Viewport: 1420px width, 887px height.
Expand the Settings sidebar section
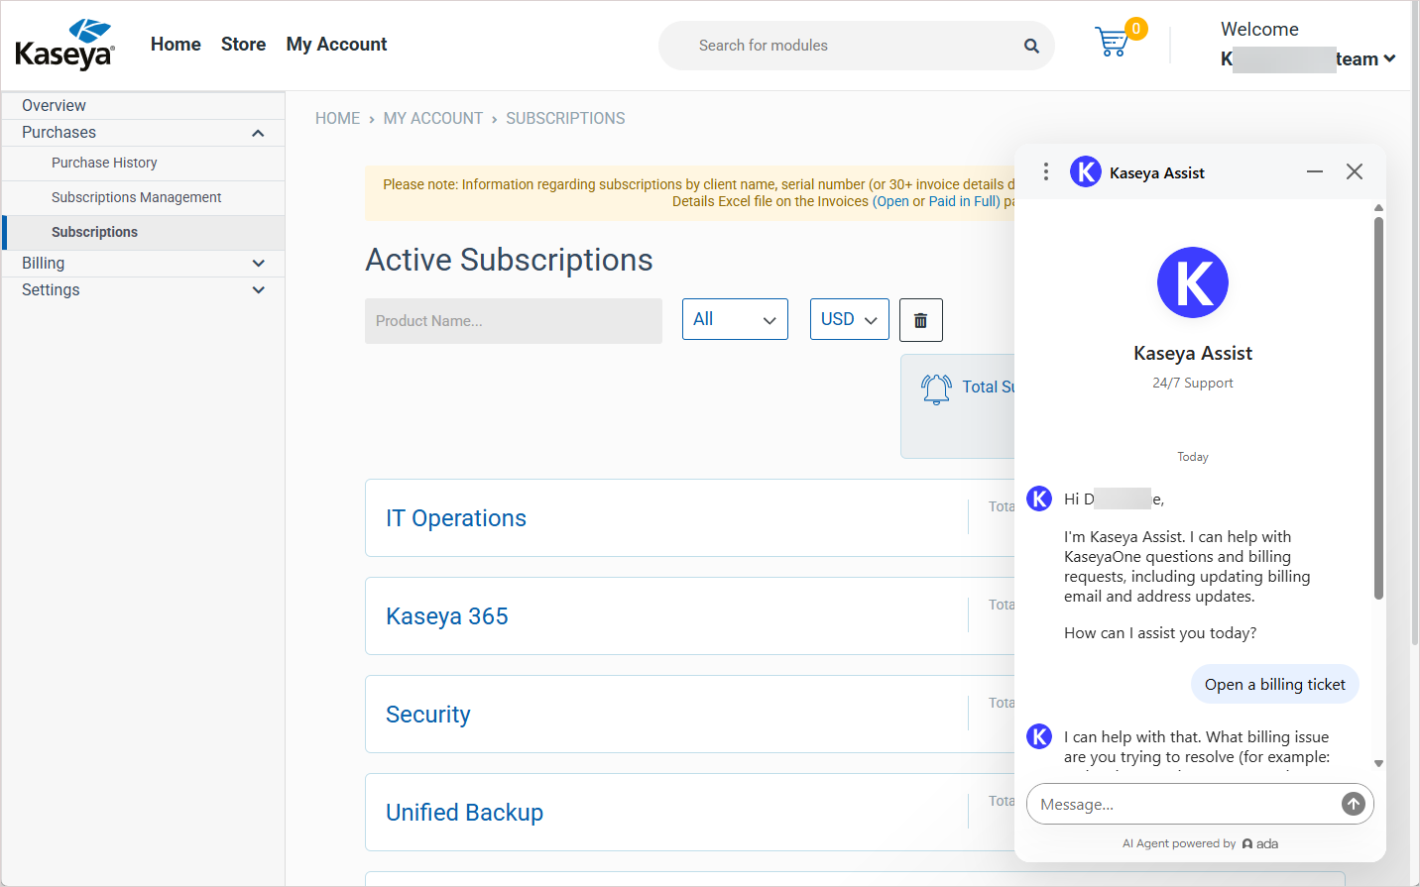click(258, 290)
